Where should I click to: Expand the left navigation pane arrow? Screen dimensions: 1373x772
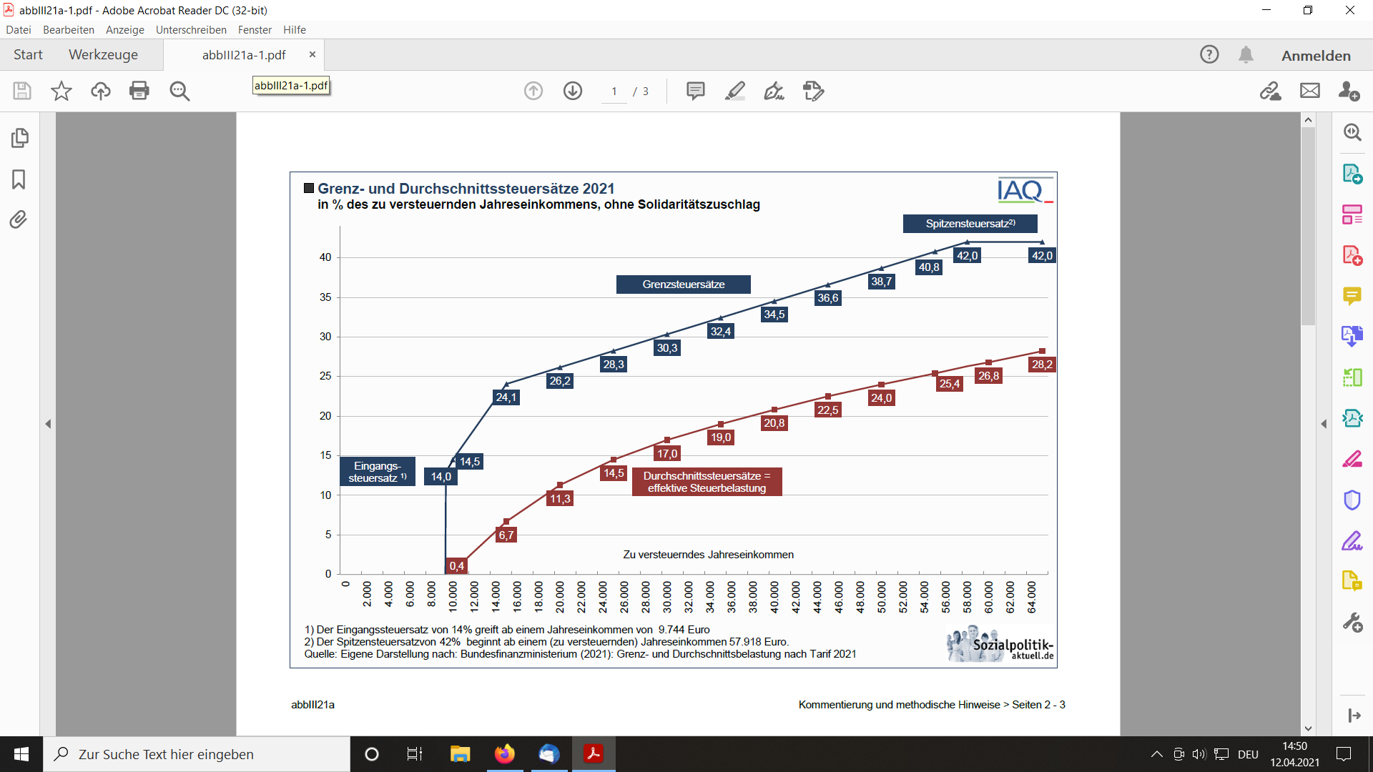[x=48, y=424]
